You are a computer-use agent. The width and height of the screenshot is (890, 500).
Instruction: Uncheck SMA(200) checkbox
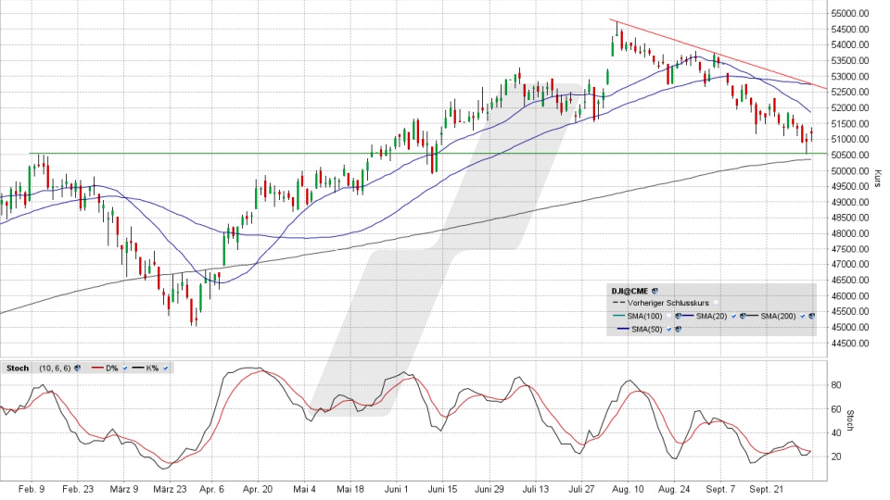(802, 317)
